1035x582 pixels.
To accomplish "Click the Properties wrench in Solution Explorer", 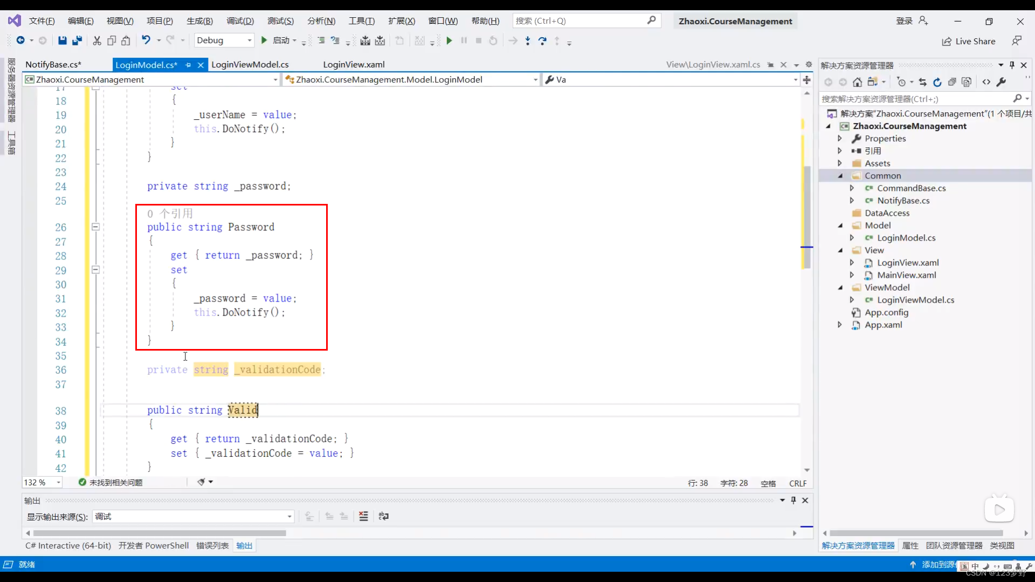I will click(1001, 82).
